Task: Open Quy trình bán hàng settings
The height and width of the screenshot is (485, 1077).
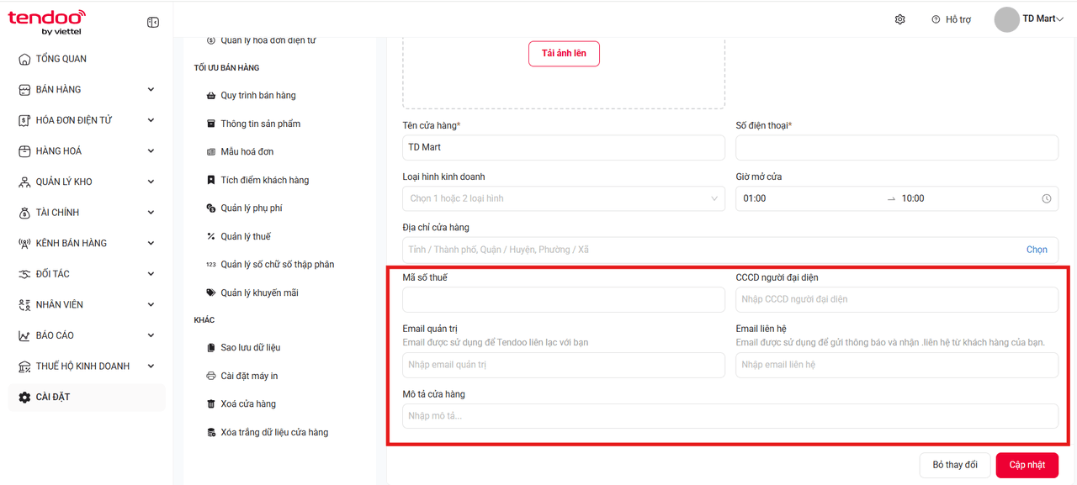Action: point(257,96)
